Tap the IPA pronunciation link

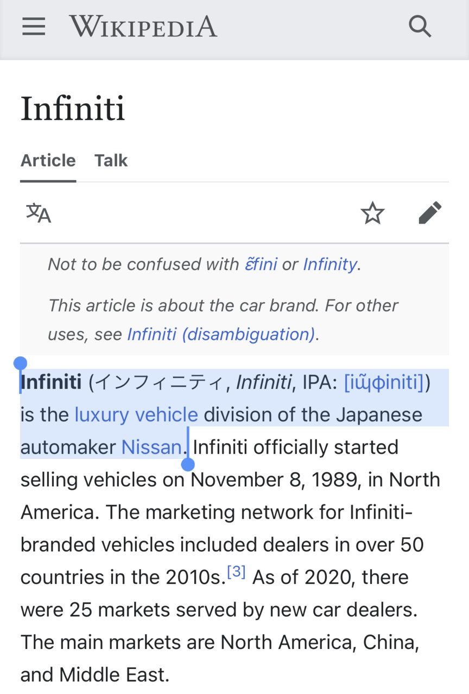384,383
